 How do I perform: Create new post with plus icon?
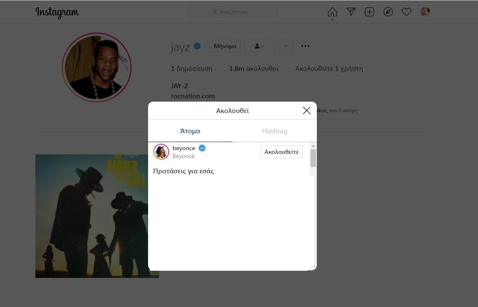pos(370,12)
